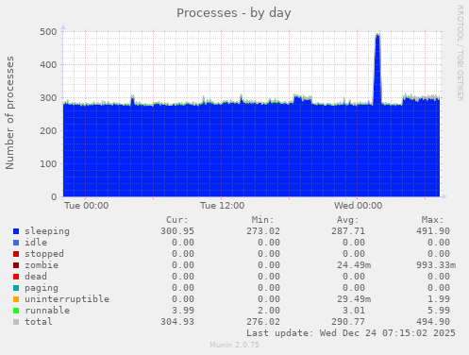The image size is (469, 355).
Task: Click sleeping current value 300.95
Action: tap(177, 231)
